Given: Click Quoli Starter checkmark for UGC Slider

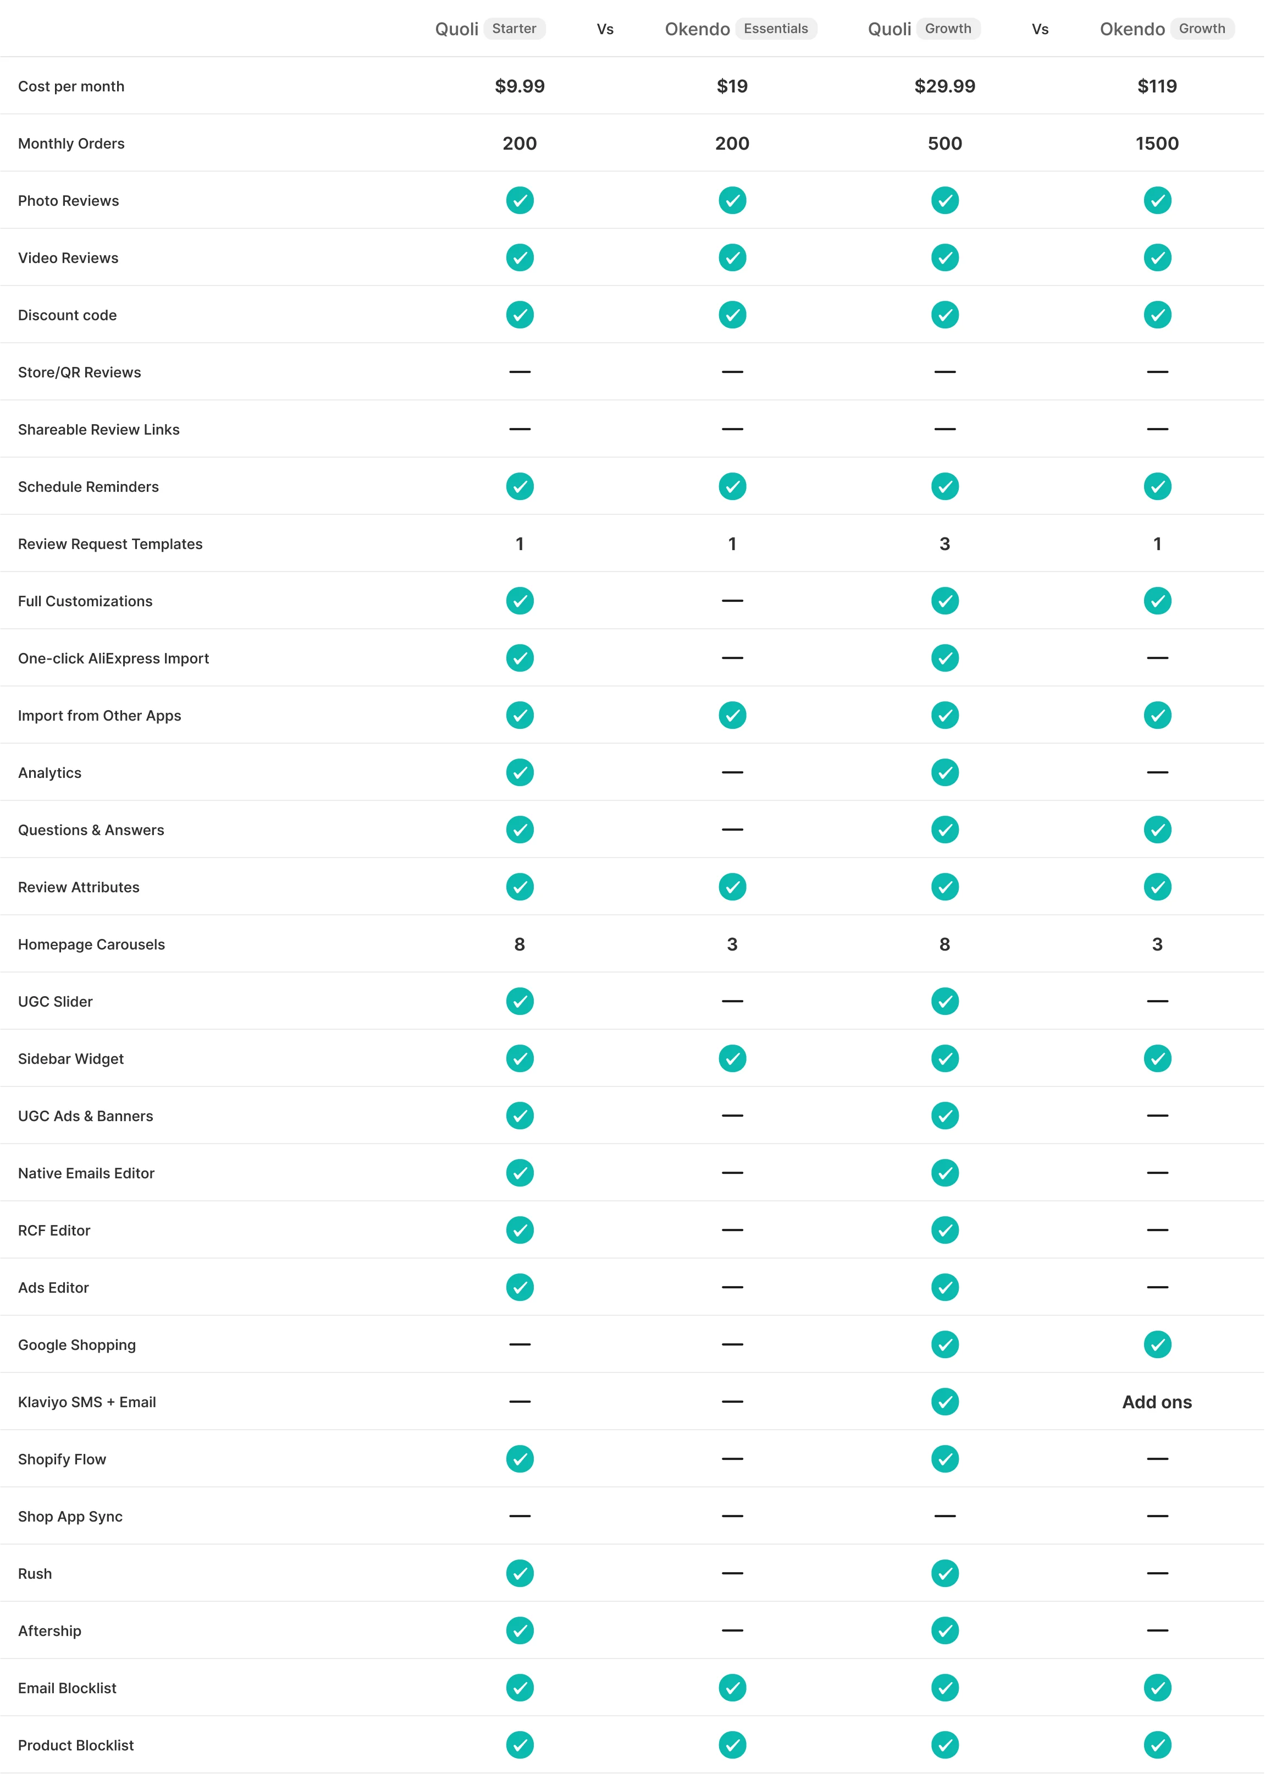Looking at the screenshot, I should tap(519, 1001).
